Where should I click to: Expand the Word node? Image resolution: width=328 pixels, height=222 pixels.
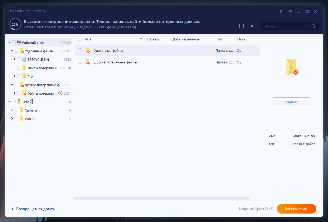(12, 118)
